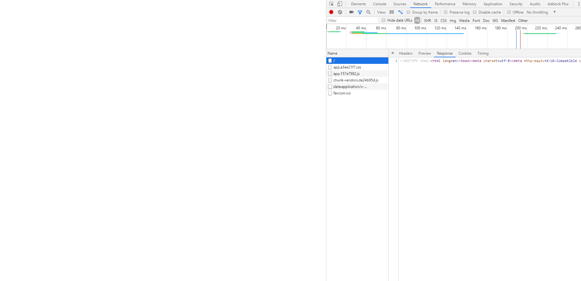The height and width of the screenshot is (281, 581).
Task: Toggle the filter funnel icon
Action: pyautogui.click(x=360, y=12)
